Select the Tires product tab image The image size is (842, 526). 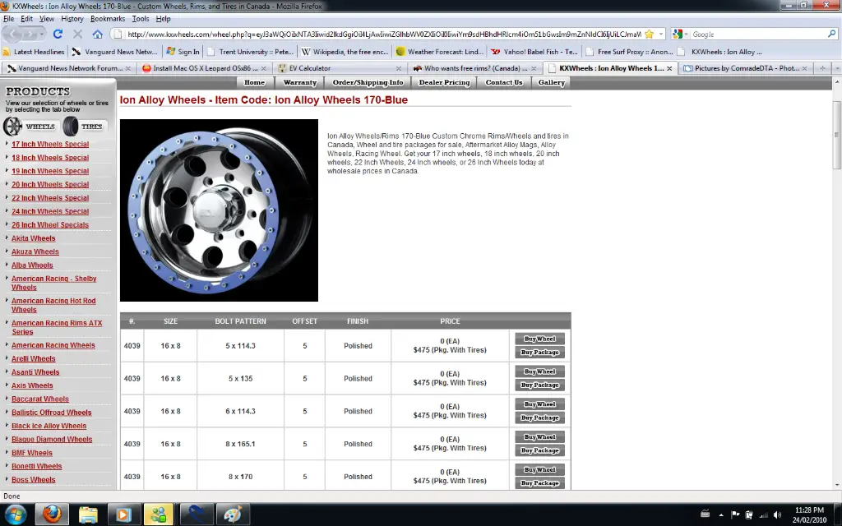[84, 126]
